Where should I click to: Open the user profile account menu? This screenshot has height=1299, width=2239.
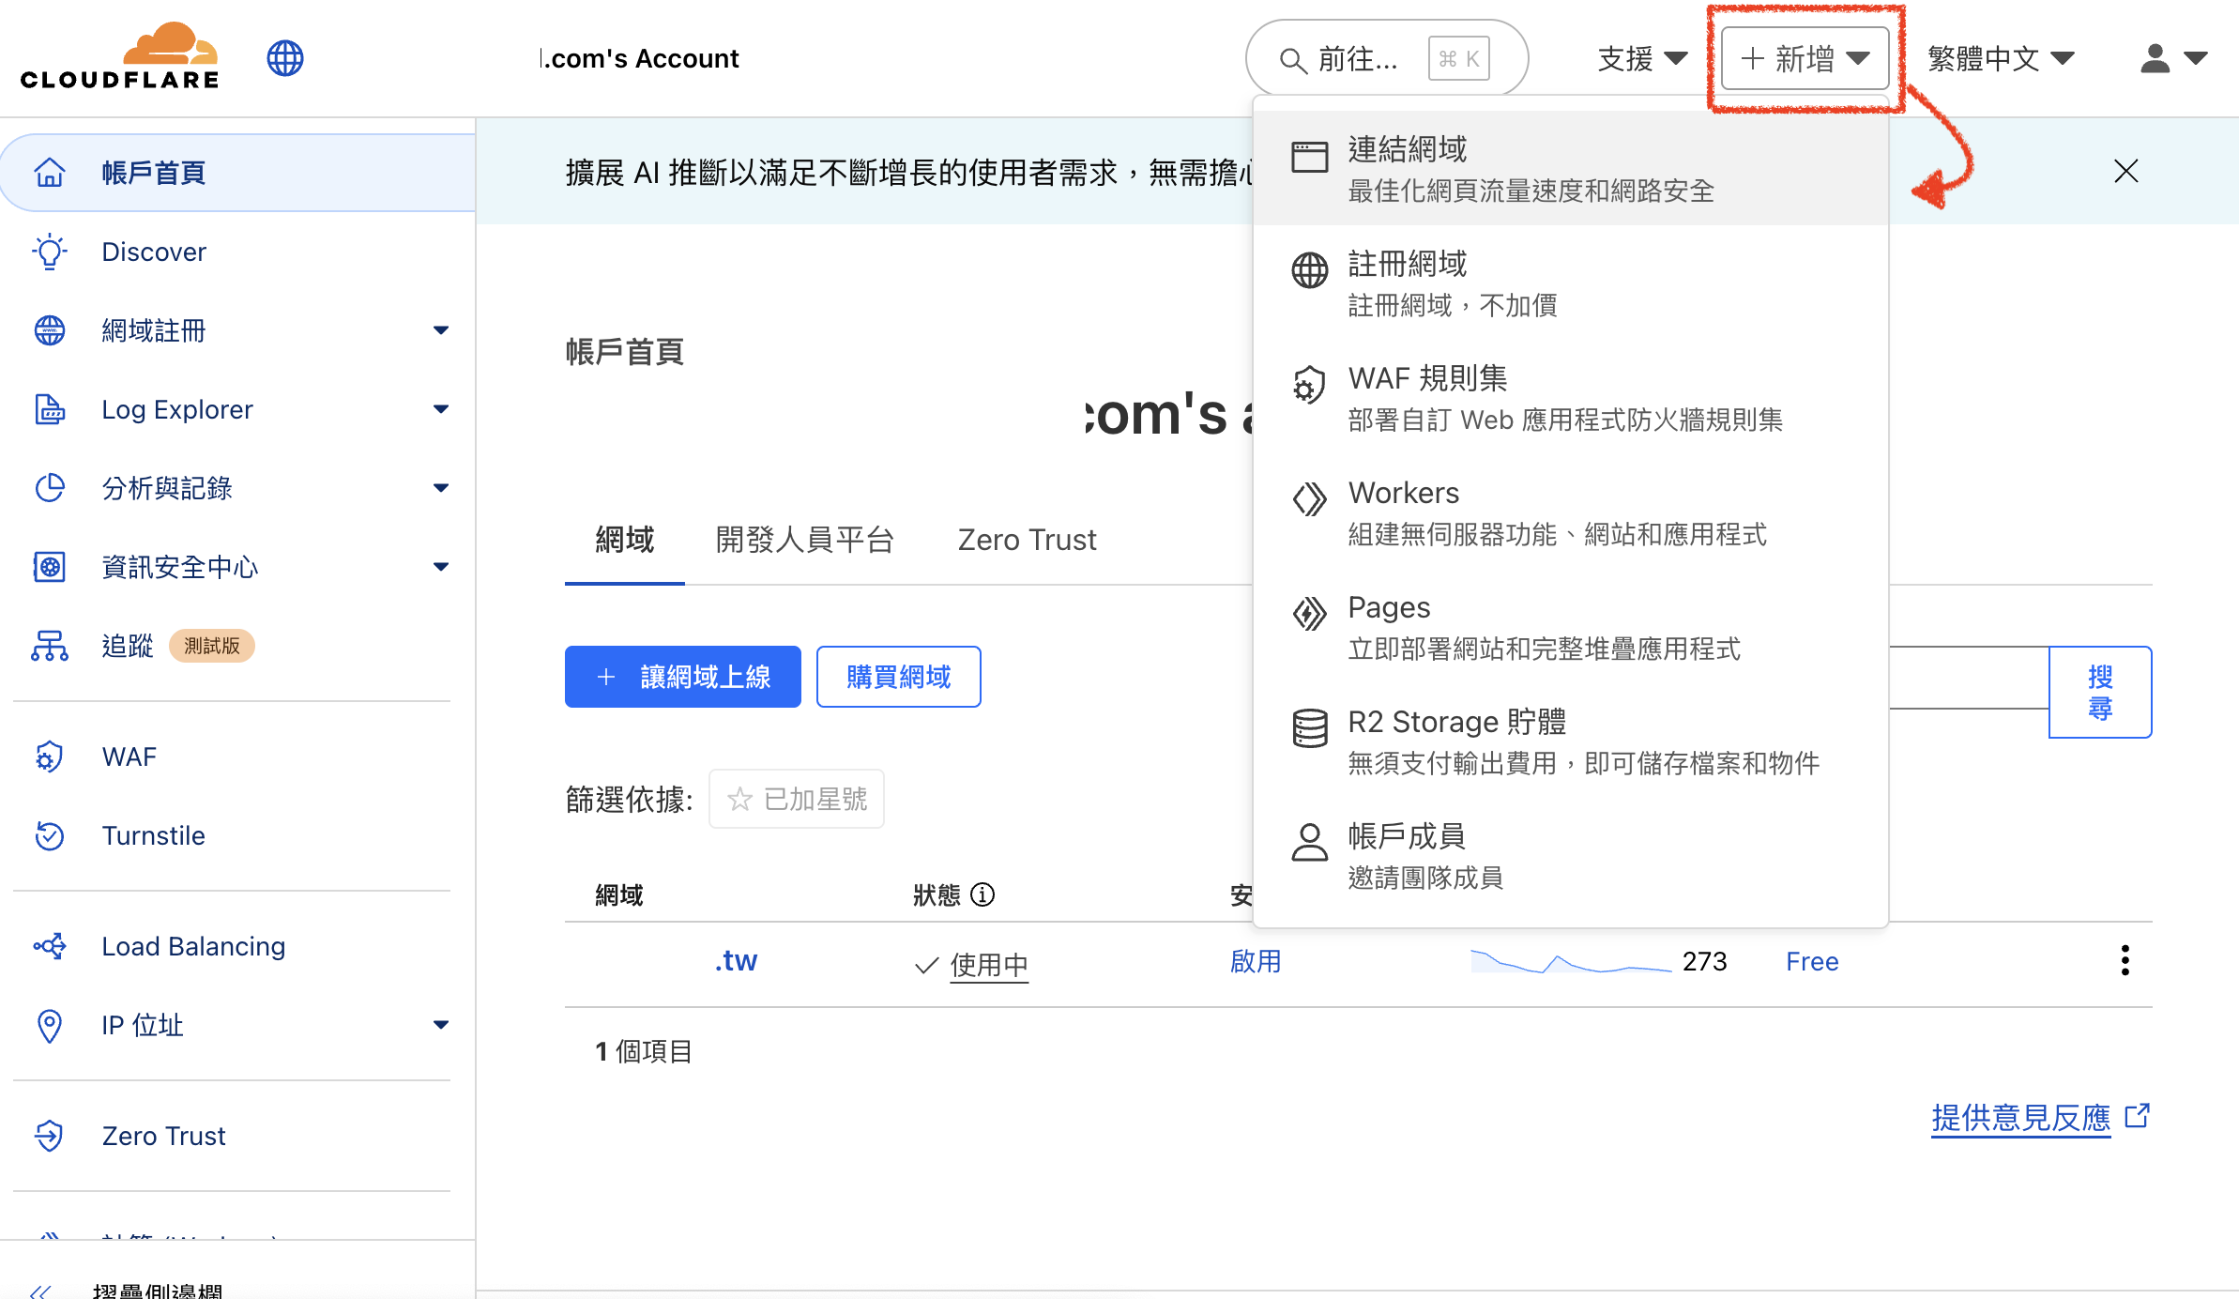[x=2173, y=58]
